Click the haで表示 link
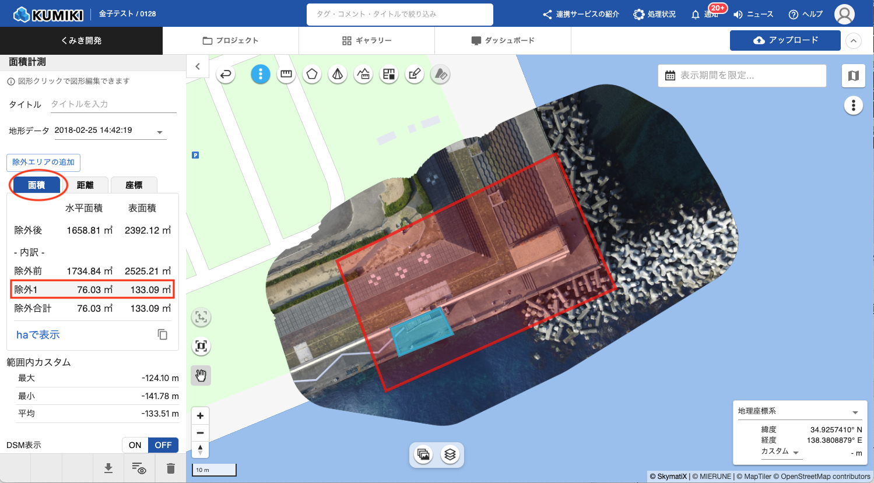This screenshot has height=483, width=874. click(38, 335)
